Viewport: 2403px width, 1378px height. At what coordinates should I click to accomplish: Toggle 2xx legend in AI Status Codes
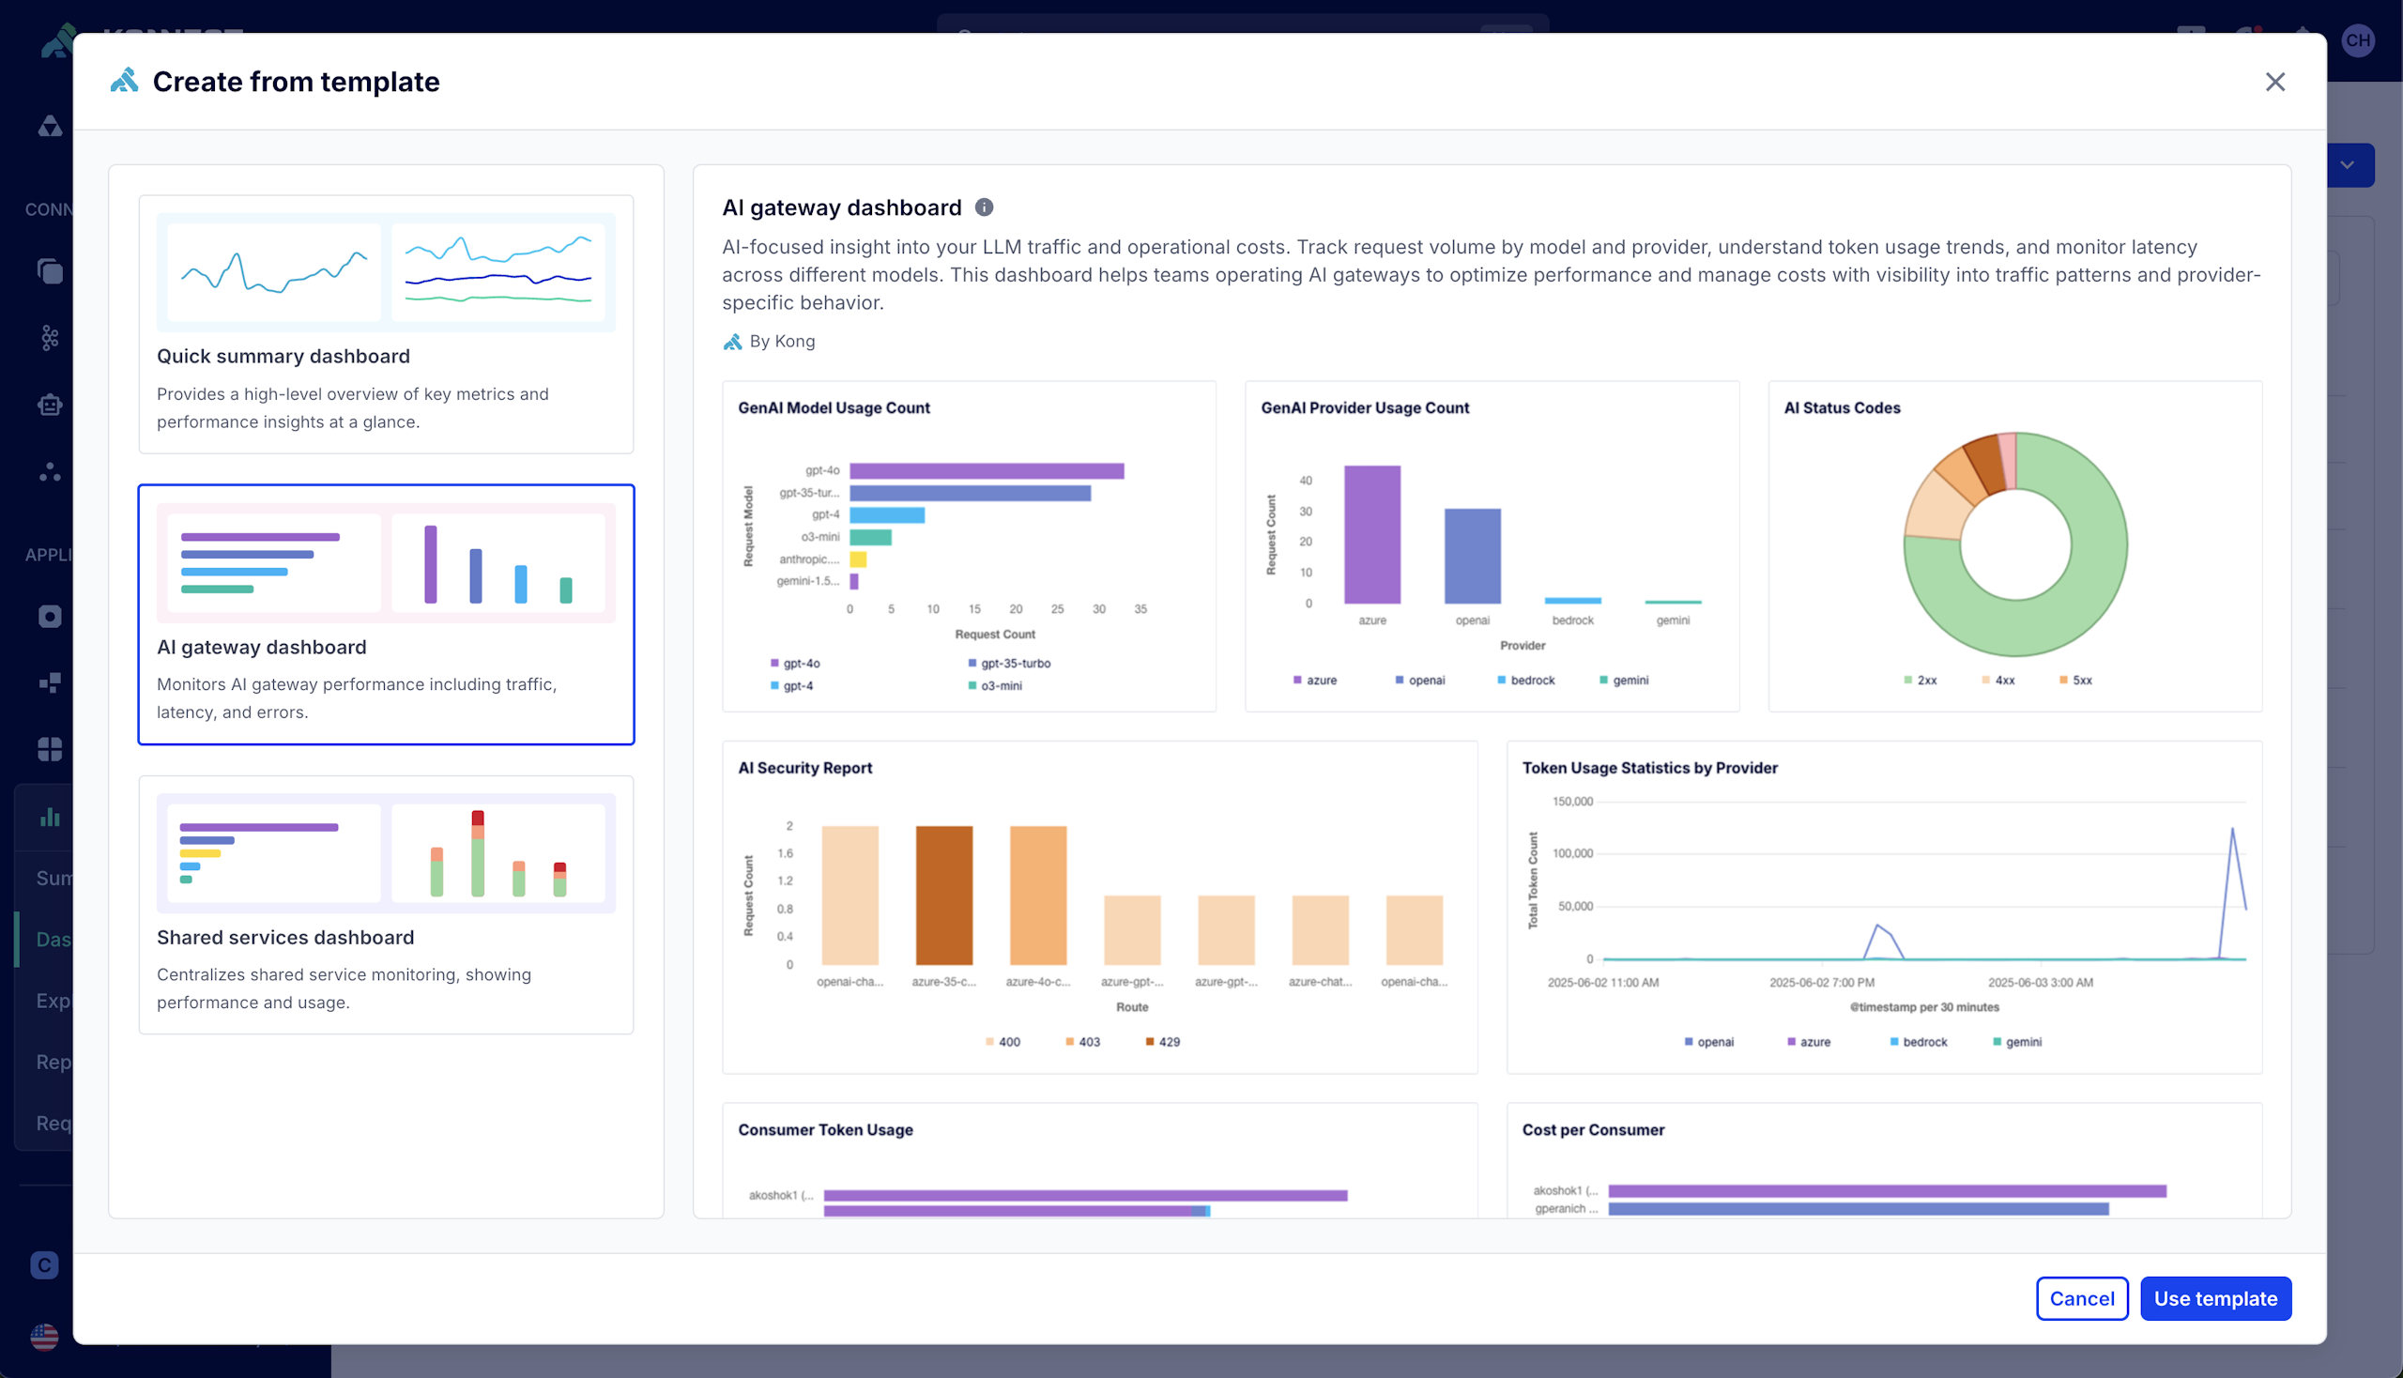(x=1921, y=681)
